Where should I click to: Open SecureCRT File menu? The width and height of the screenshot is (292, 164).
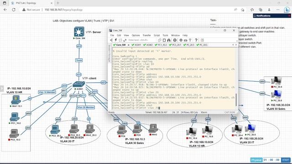(112, 36)
